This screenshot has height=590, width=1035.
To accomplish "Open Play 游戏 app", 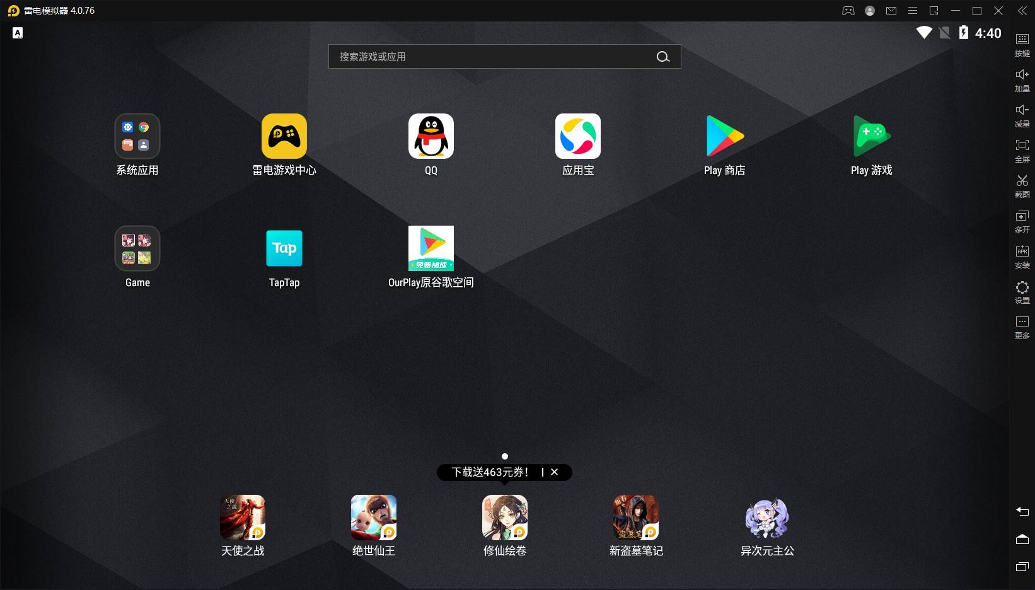I will [x=872, y=136].
